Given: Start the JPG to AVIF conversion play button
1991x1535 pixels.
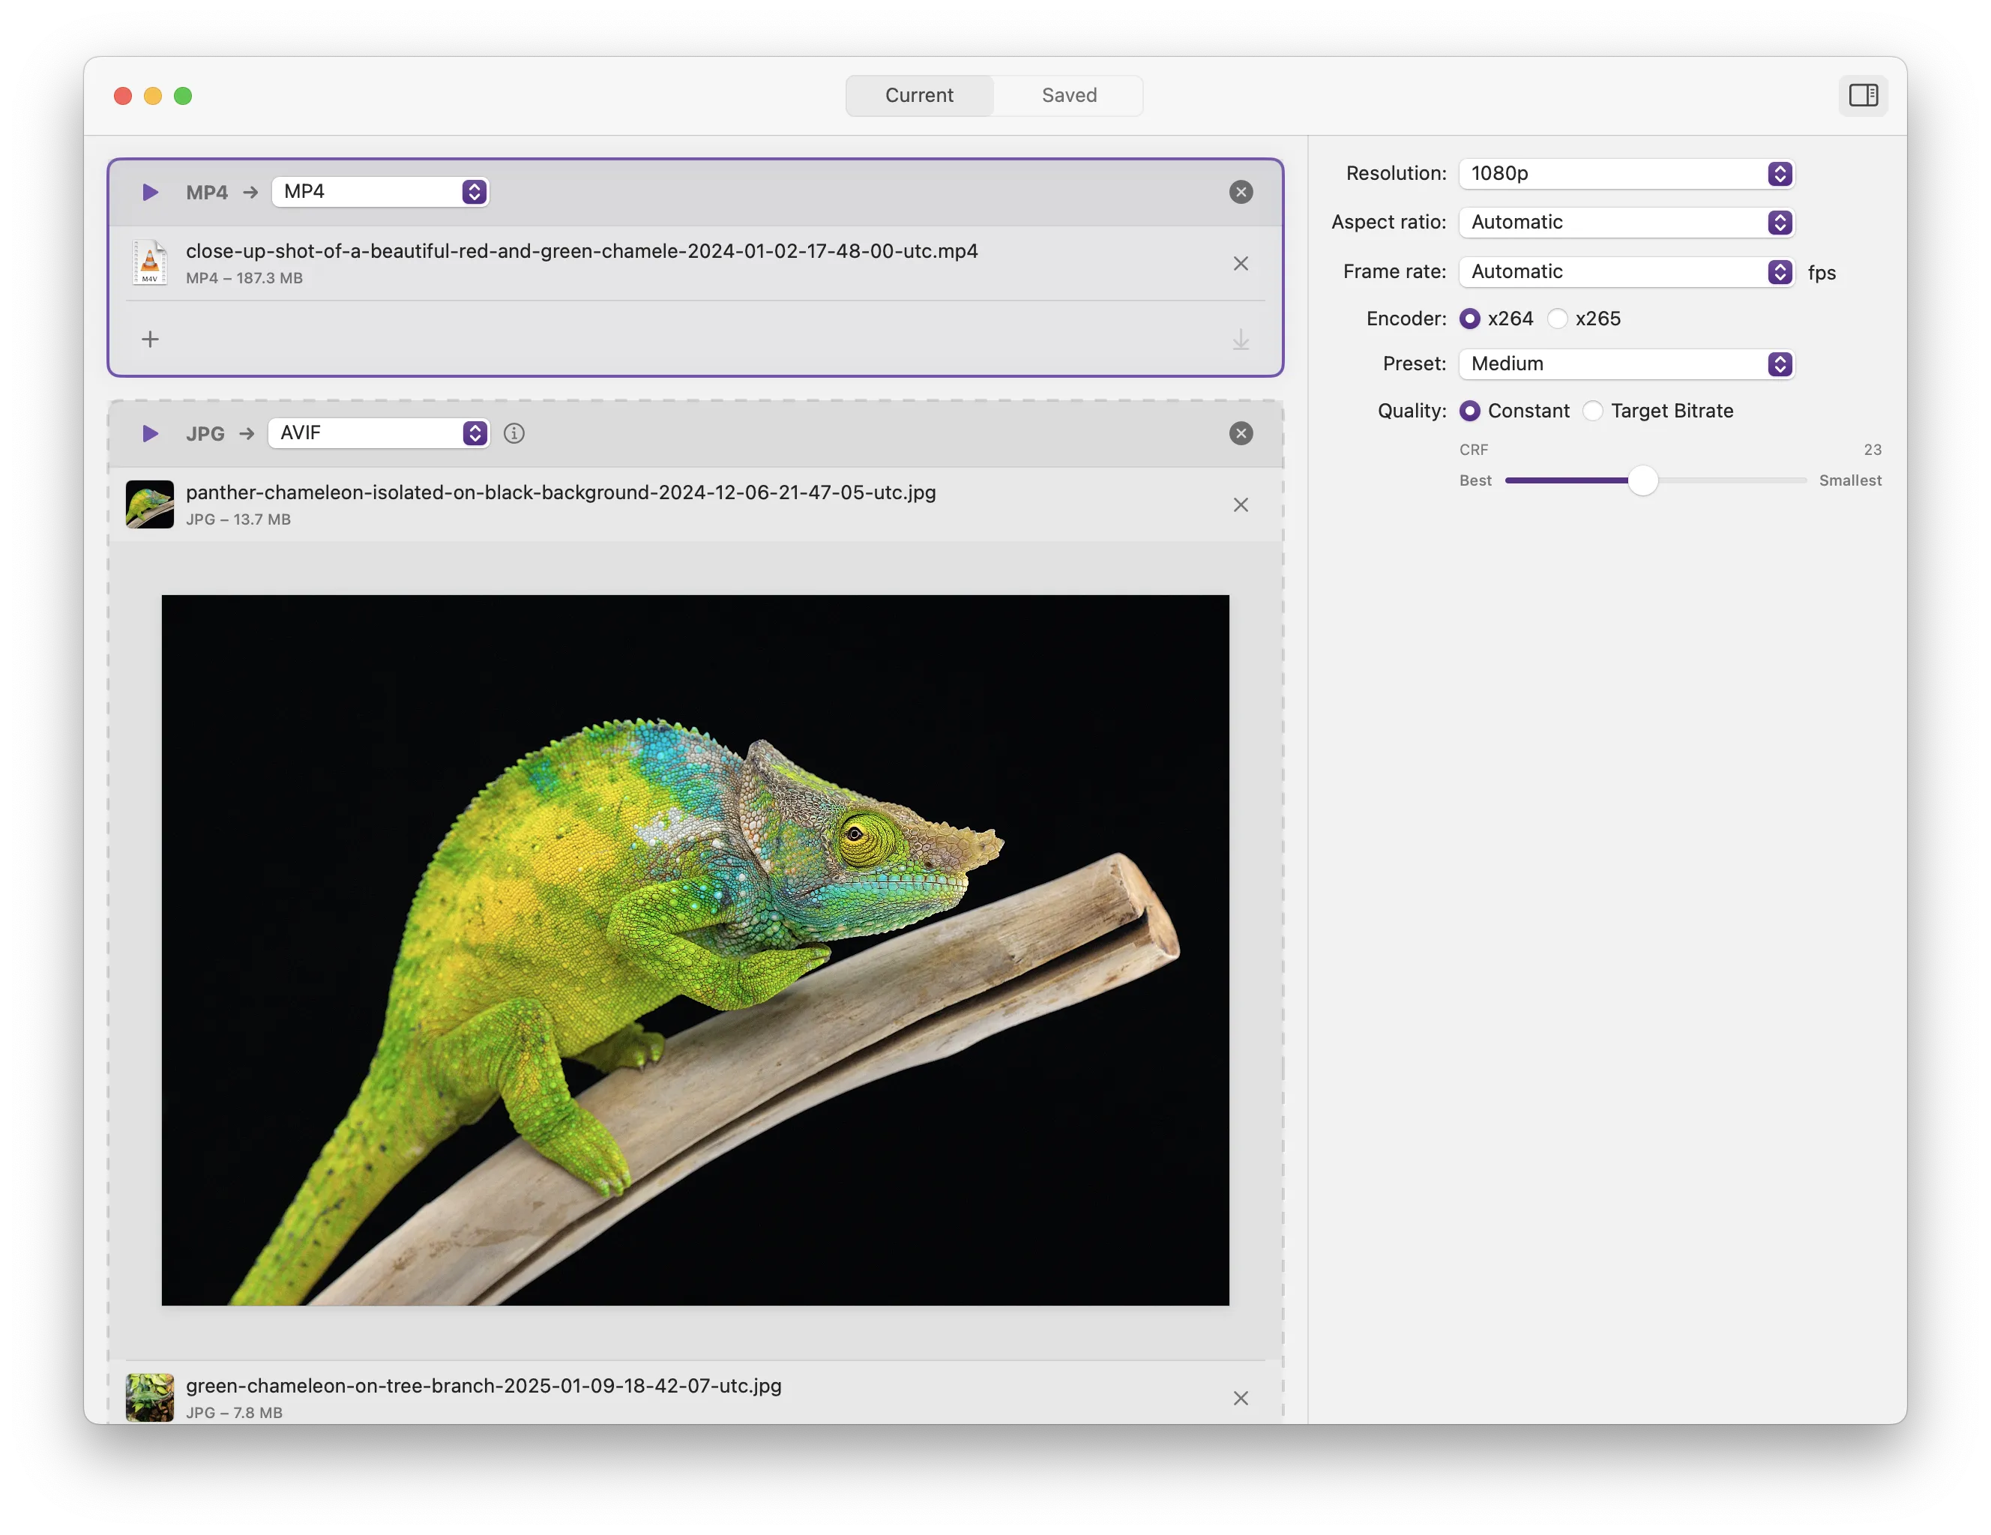Looking at the screenshot, I should [151, 434].
